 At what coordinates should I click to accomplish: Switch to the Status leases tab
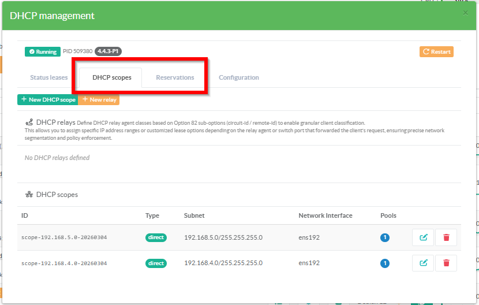48,77
